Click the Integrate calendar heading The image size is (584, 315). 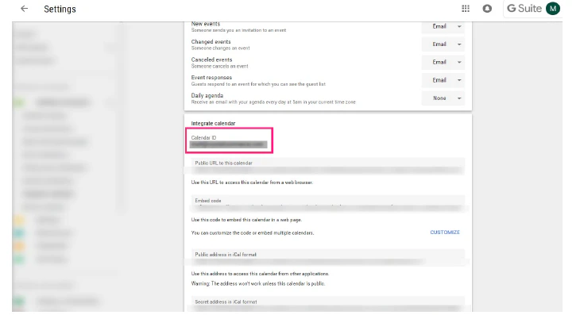(213, 123)
